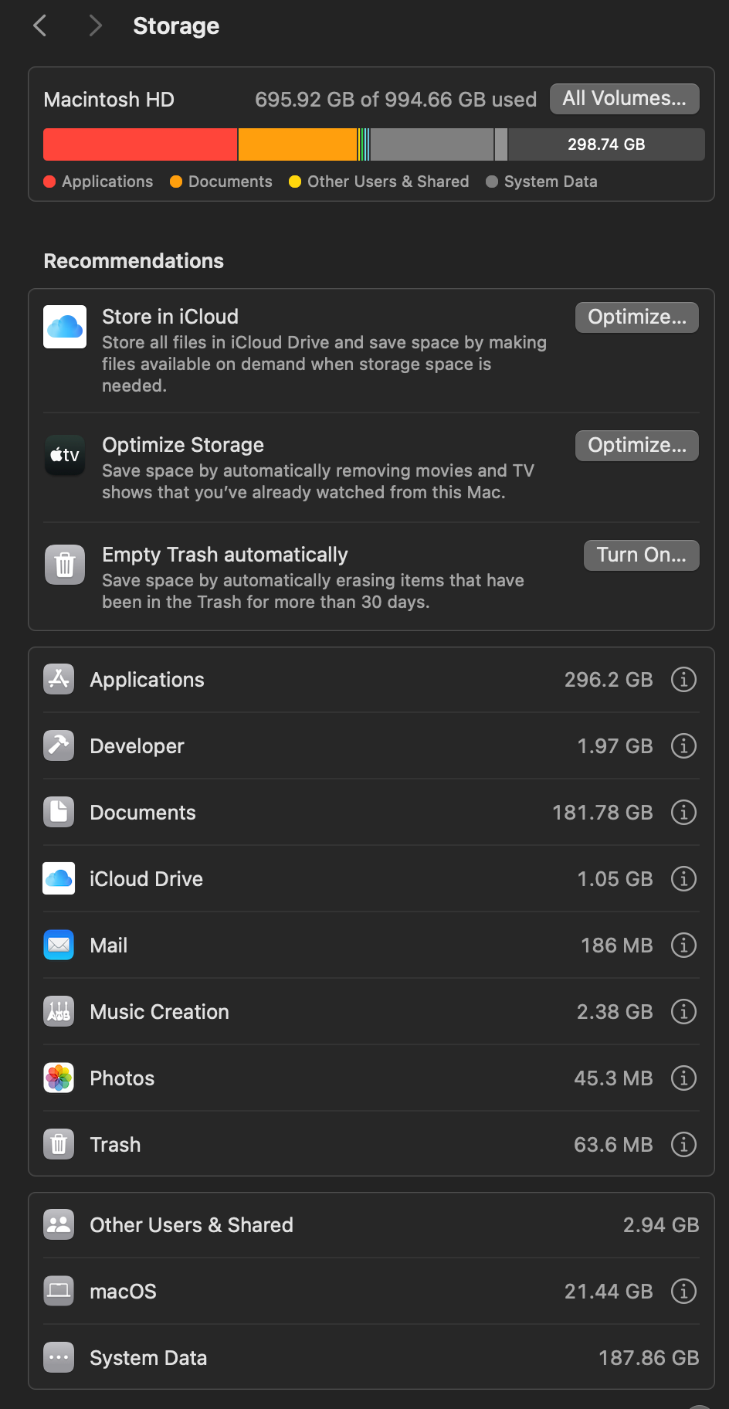
Task: Click the Other Users & Shared legend label
Action: [x=388, y=182]
